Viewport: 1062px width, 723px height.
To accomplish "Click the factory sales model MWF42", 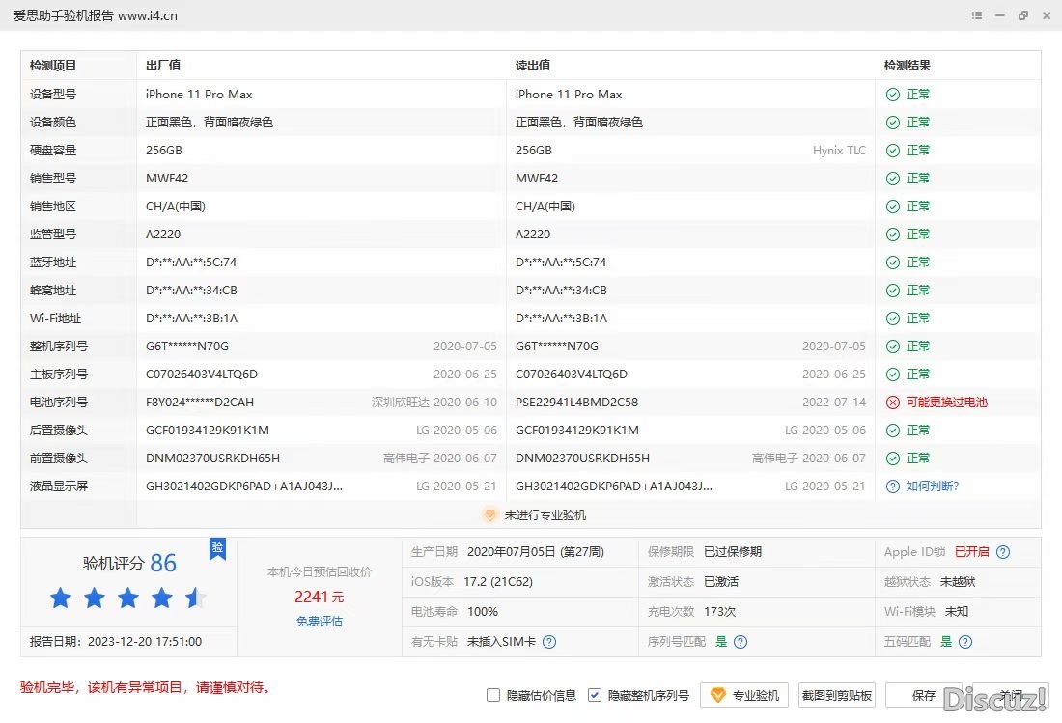I will pos(167,178).
